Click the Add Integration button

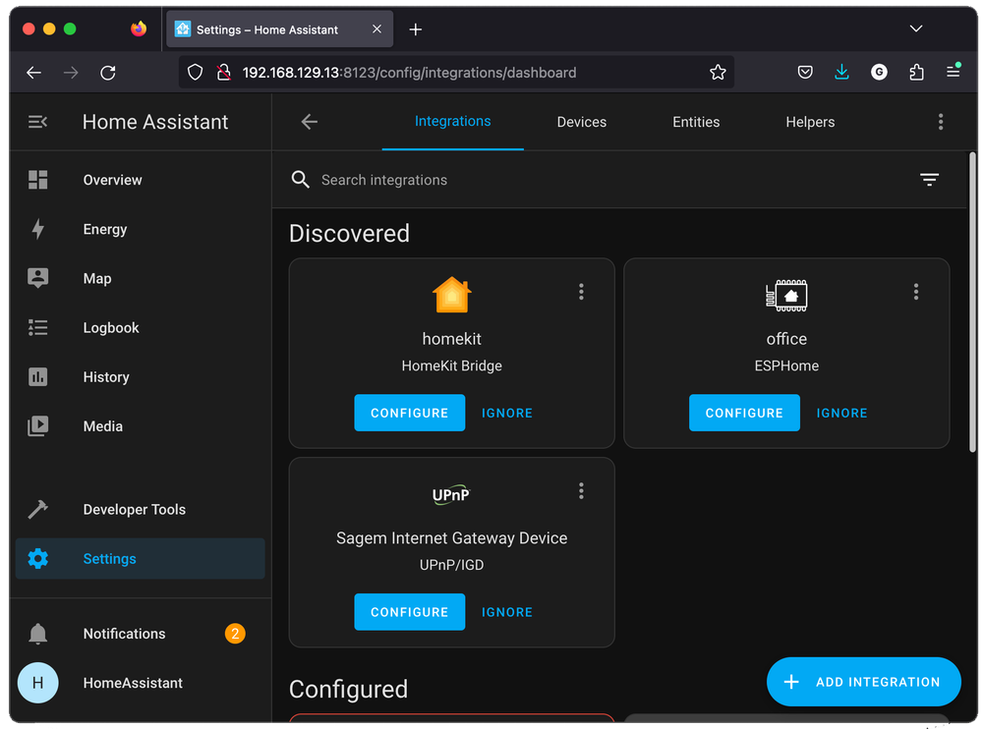(x=863, y=682)
